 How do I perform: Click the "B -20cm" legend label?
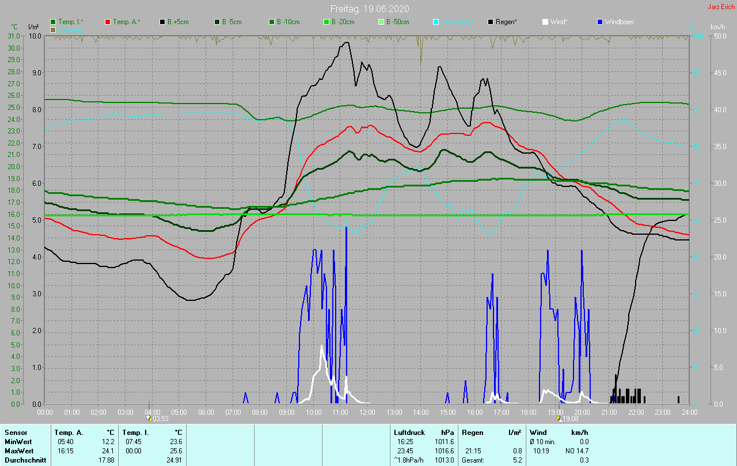343,22
